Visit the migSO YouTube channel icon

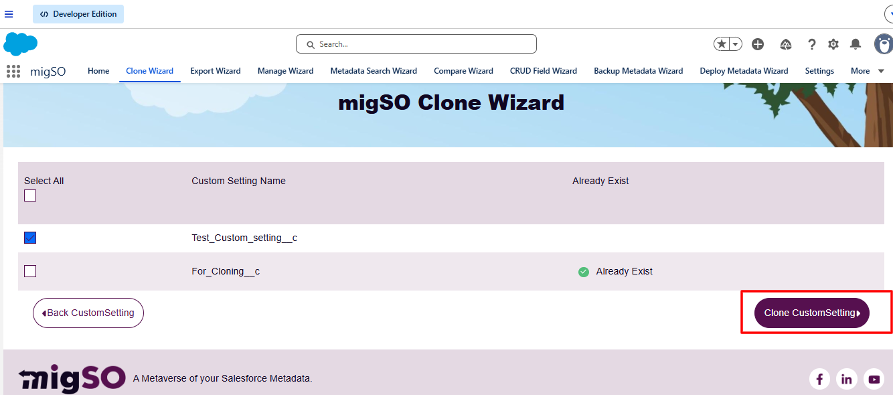874,379
